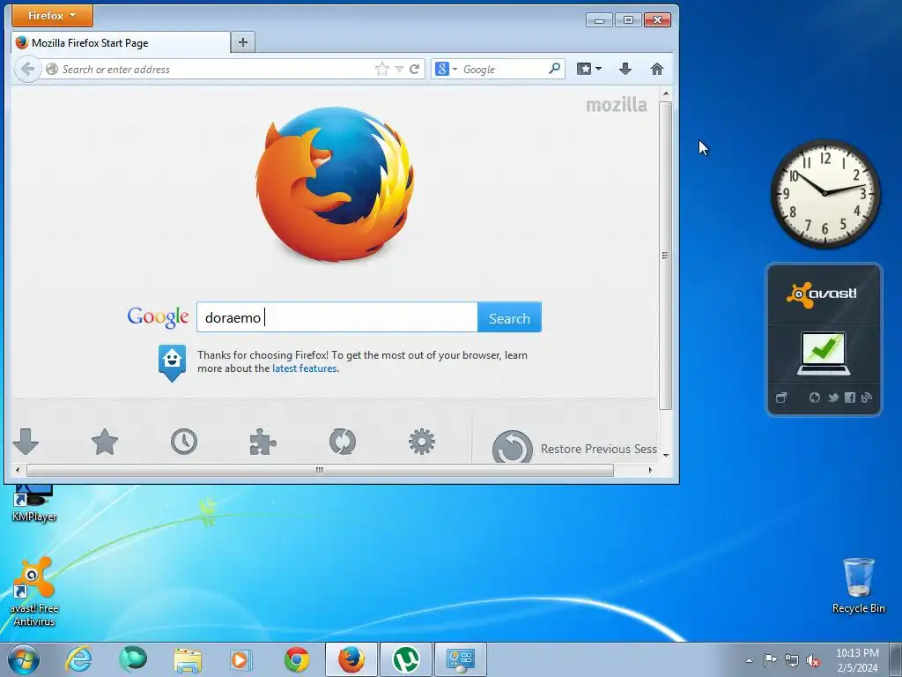Switch to the Firefox taskbar button
The height and width of the screenshot is (677, 902).
[351, 659]
